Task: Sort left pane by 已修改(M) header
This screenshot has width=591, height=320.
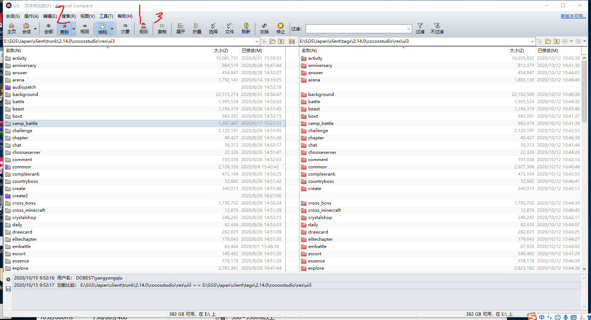Action: (262, 51)
